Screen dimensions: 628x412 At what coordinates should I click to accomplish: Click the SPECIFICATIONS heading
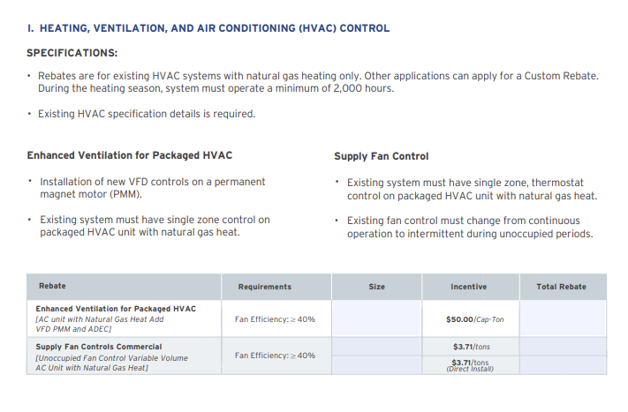point(72,53)
